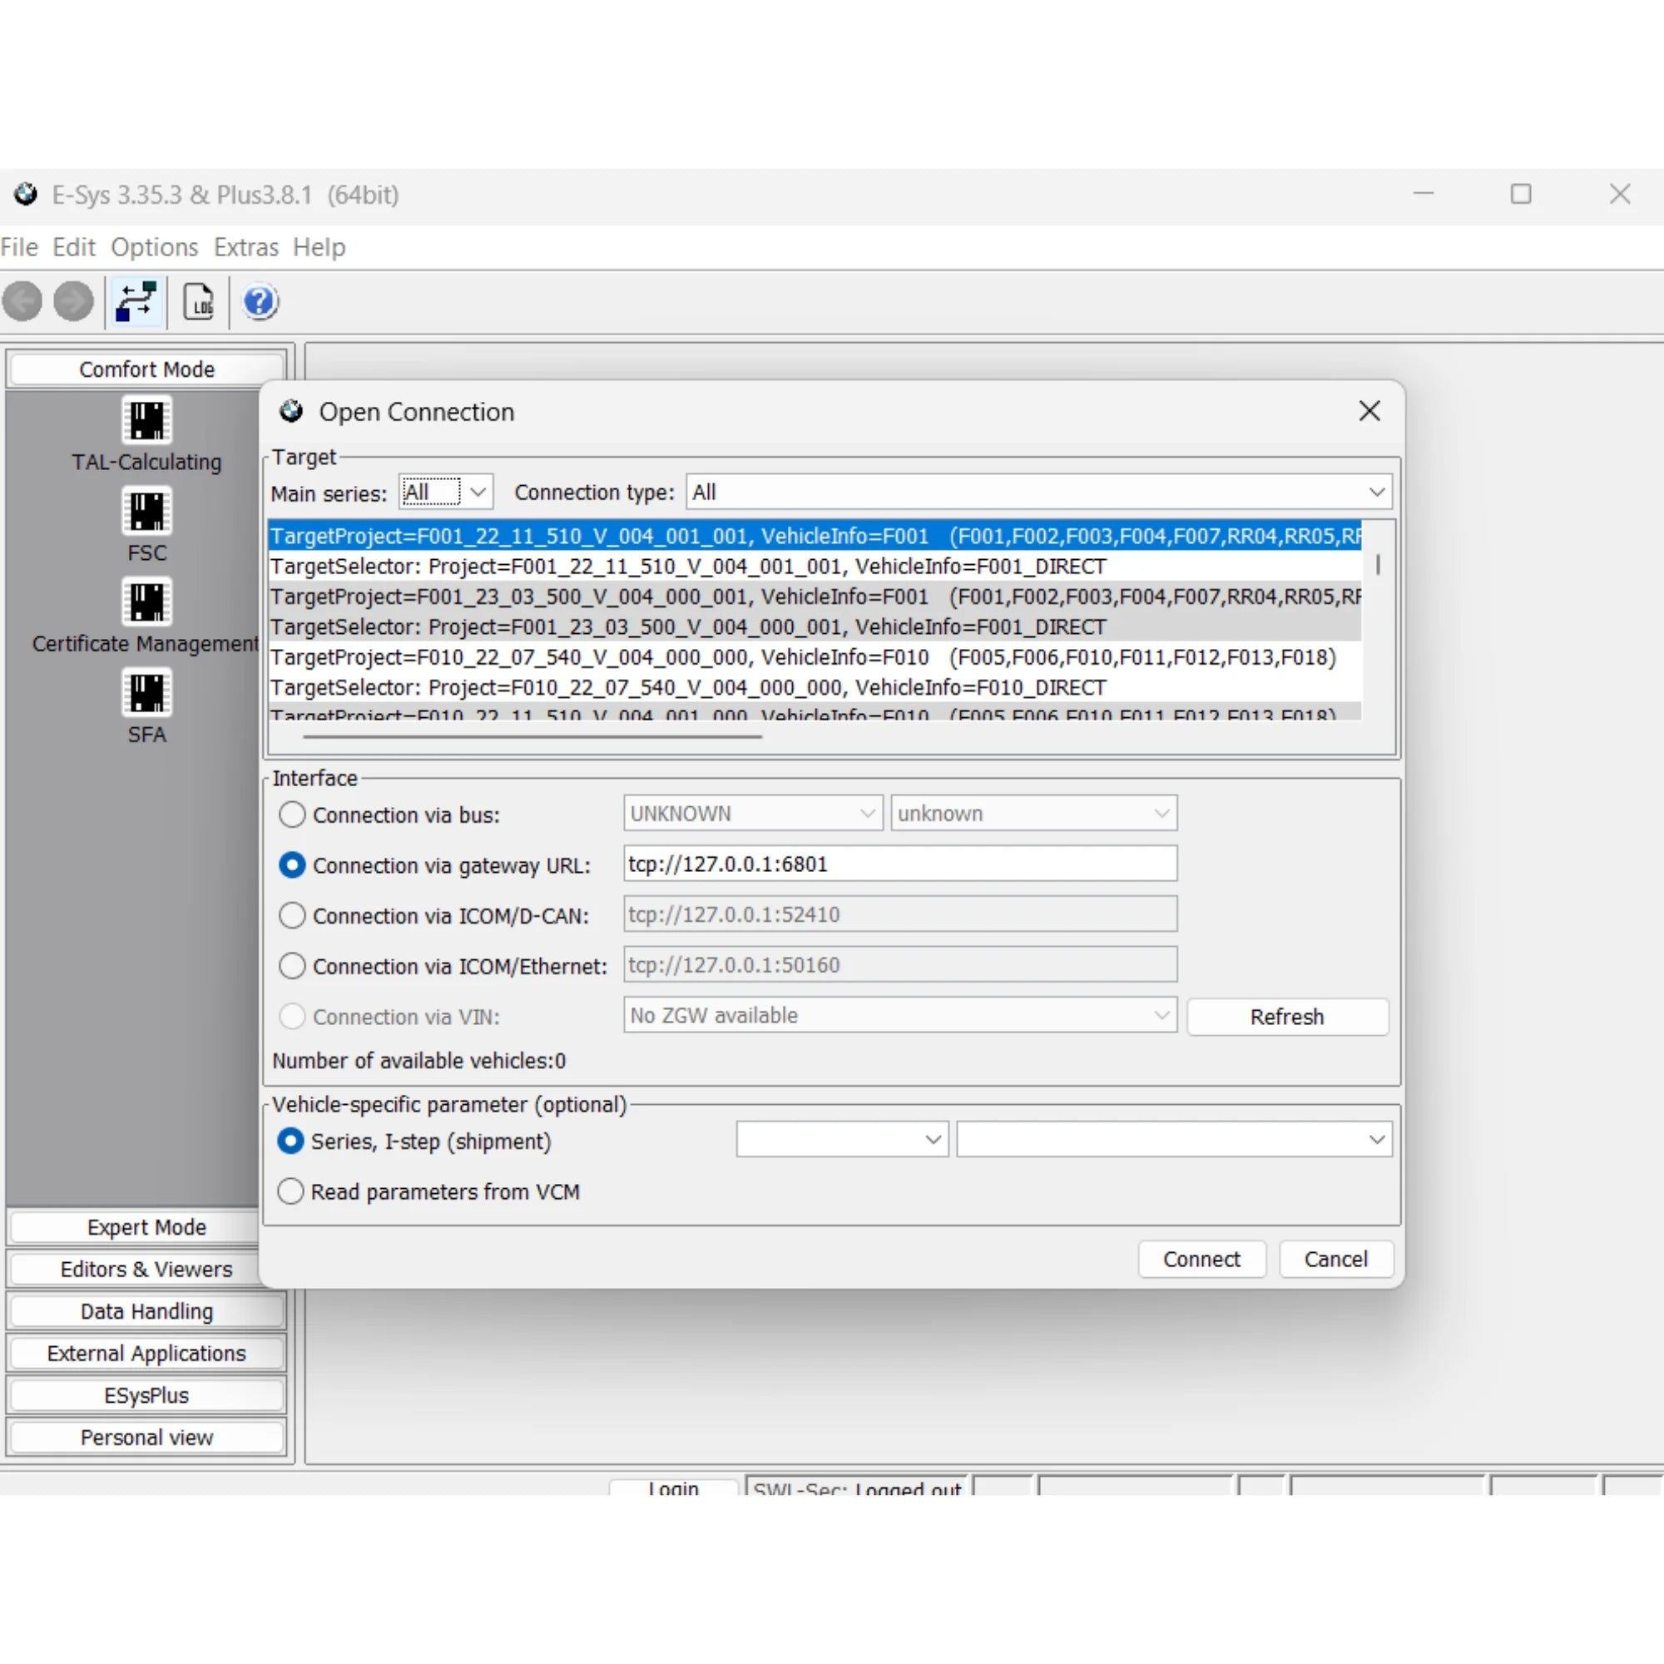Click the back navigation arrow
The width and height of the screenshot is (1664, 1664).
pos(23,301)
